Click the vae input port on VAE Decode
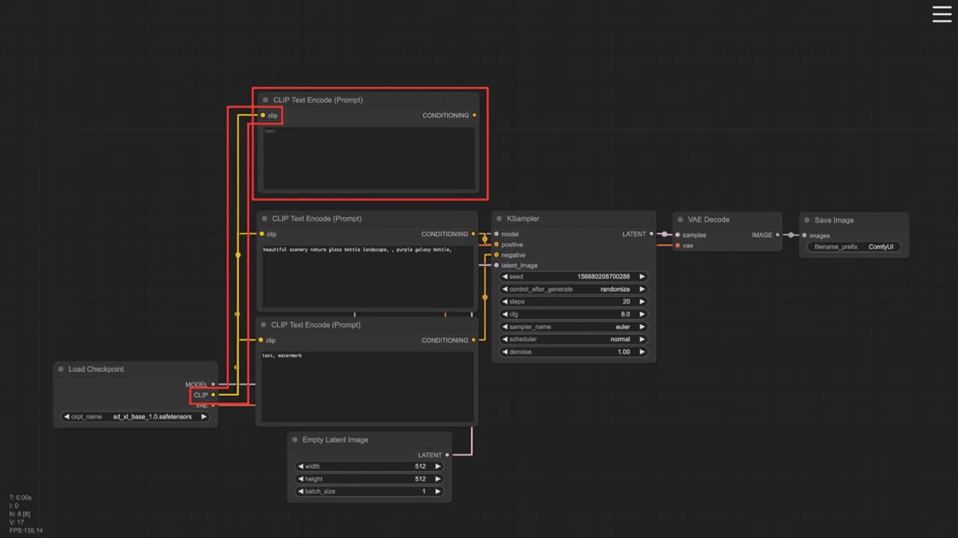 (x=678, y=245)
